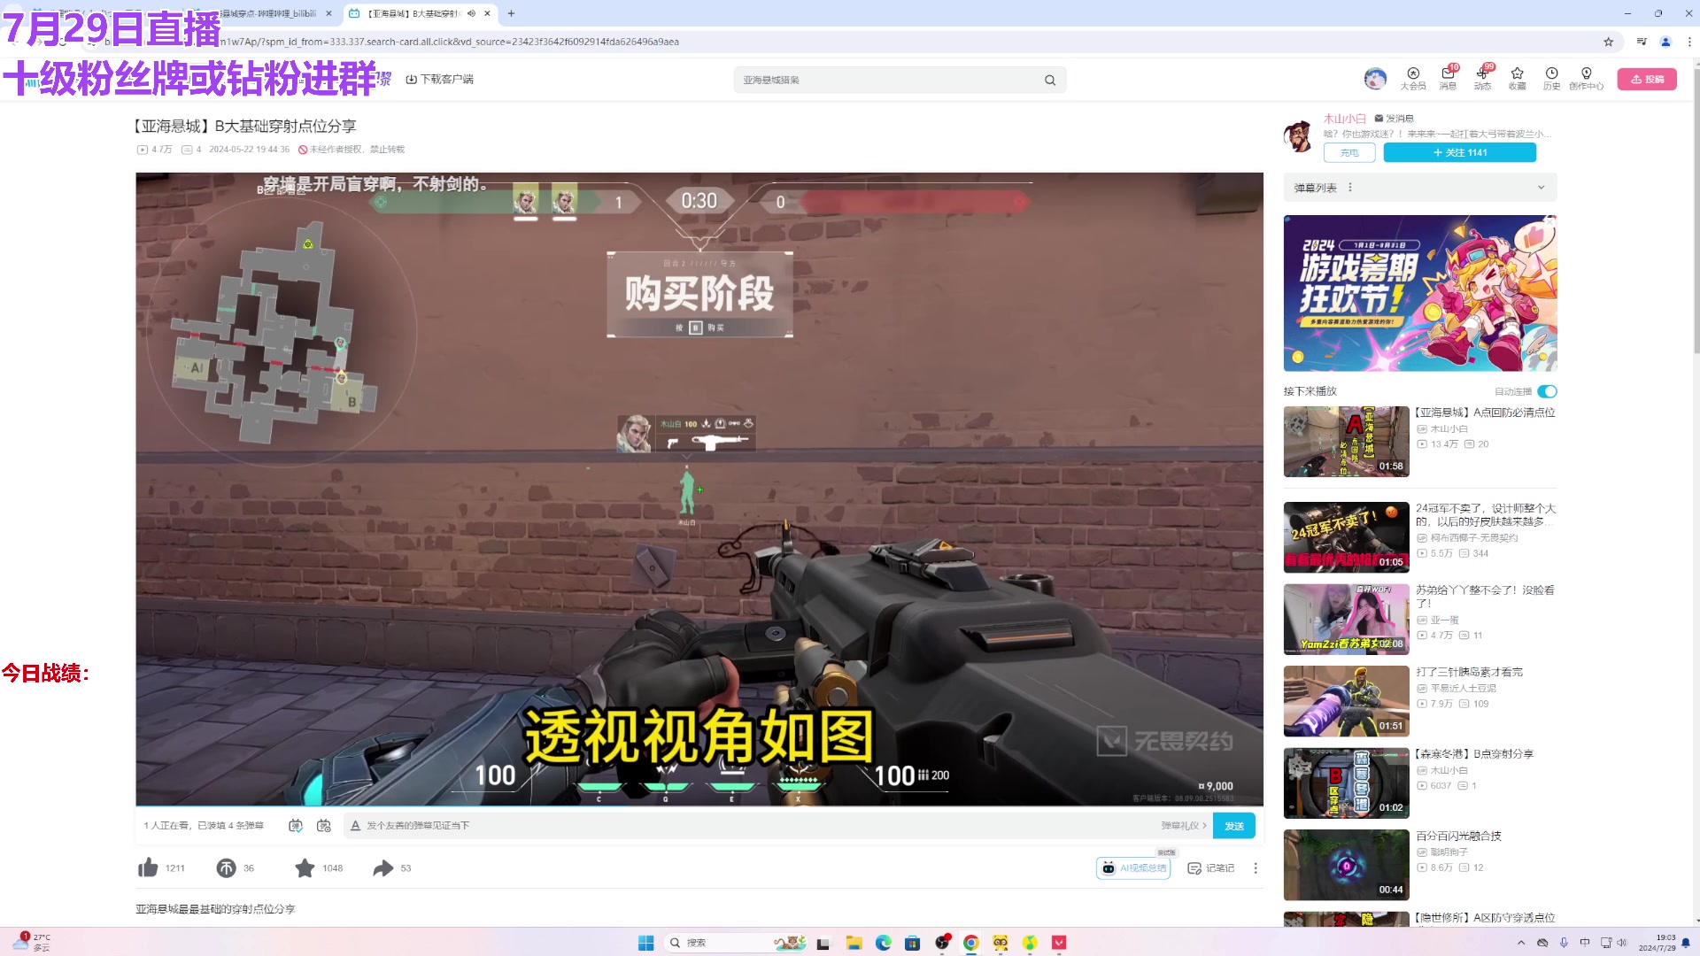Share the video via arrow icon
The image size is (1700, 956).
382,867
